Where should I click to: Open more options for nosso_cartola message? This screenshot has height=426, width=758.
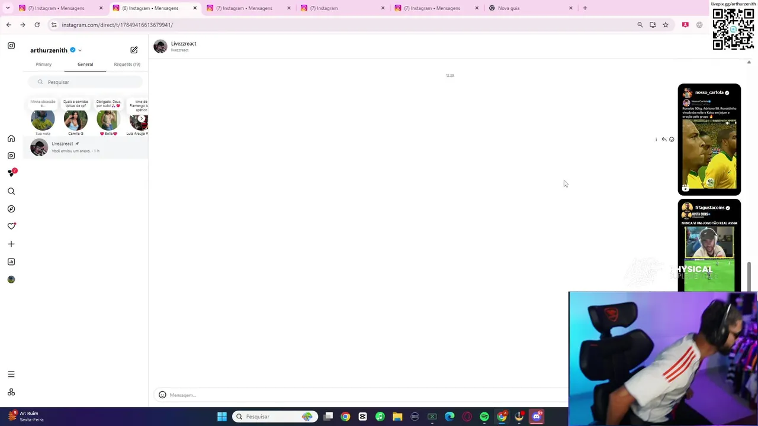pyautogui.click(x=656, y=140)
